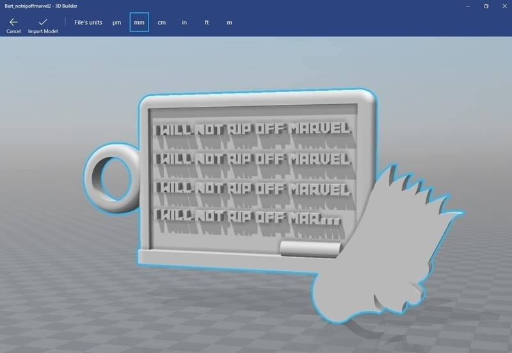Restore down the 3D Builder window
This screenshot has width=512, height=353.
point(486,6)
